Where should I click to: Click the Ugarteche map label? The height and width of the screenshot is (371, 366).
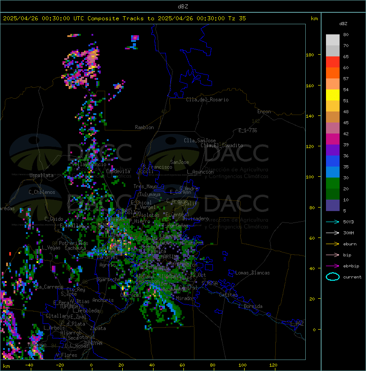point(109,280)
